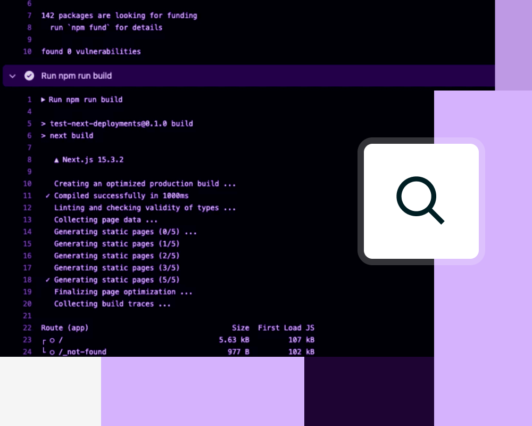Image resolution: width=532 pixels, height=426 pixels.
Task: Click the success checkmark icon beside Run npm run build
Action: tap(29, 76)
